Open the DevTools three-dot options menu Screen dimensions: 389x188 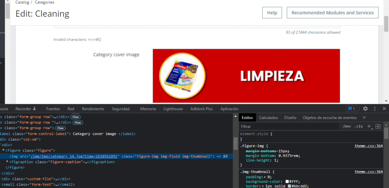(375, 109)
